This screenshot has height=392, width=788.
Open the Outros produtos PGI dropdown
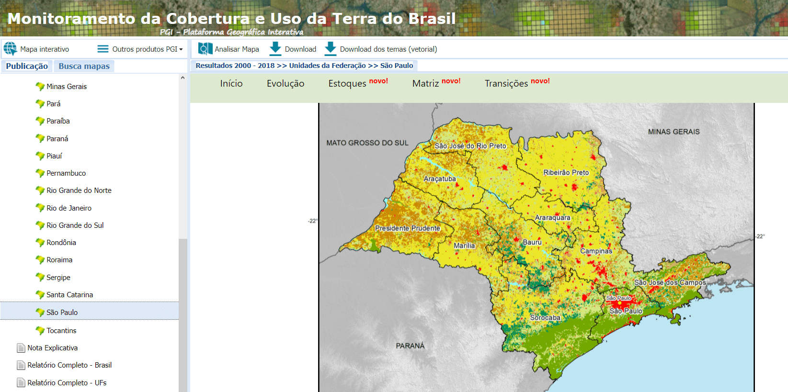pyautogui.click(x=140, y=49)
